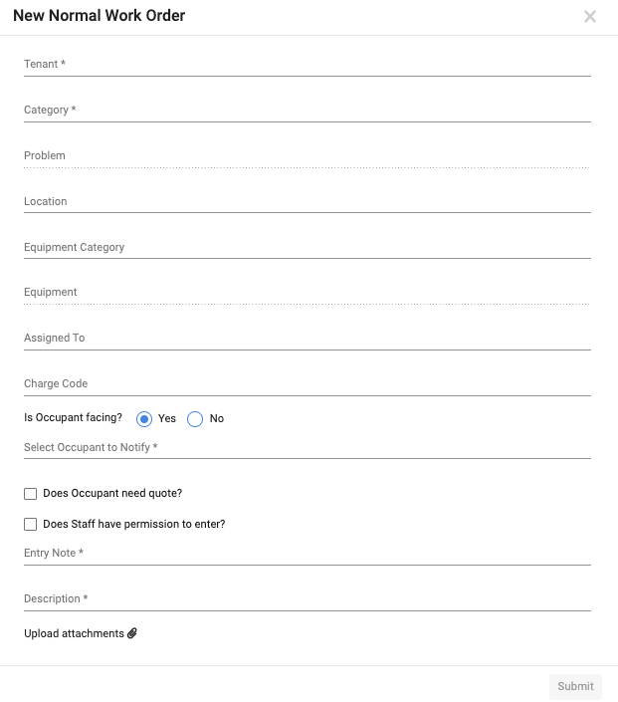Focus the Entry Note input
This screenshot has width=618, height=702.
[x=308, y=554]
